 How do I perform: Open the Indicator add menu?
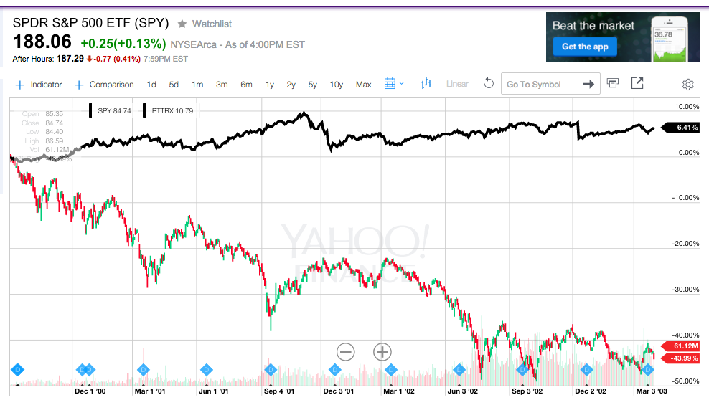tap(39, 85)
